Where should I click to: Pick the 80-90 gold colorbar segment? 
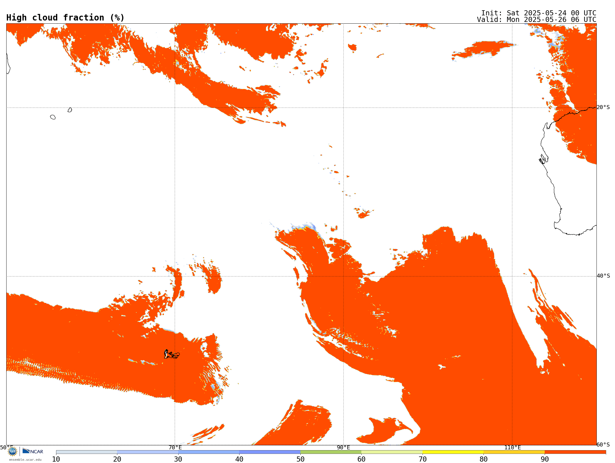(x=514, y=452)
